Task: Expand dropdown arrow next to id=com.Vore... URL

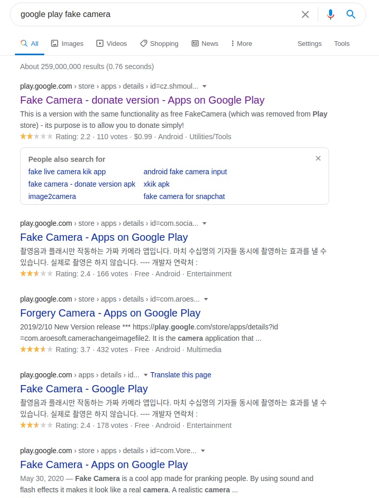Action: (x=203, y=451)
